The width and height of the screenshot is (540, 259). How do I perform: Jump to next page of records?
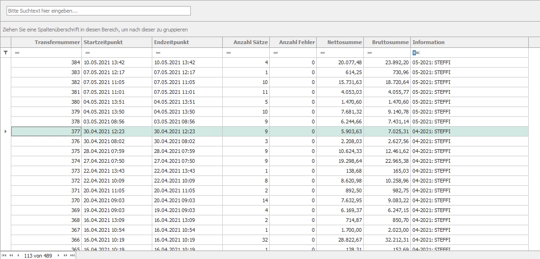coord(65,255)
